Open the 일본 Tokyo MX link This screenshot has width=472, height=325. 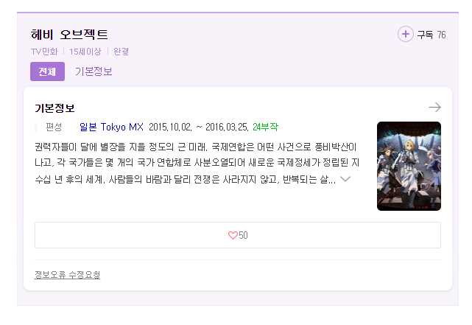tap(111, 127)
